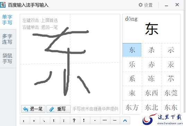This screenshot has height=126, width=186.
Task: Switch to 袋鼠手写 tab
Action: coord(7,58)
